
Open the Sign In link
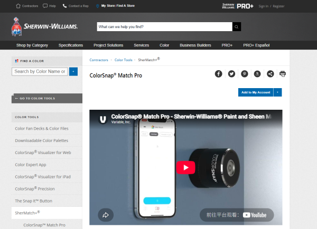[x=264, y=6]
